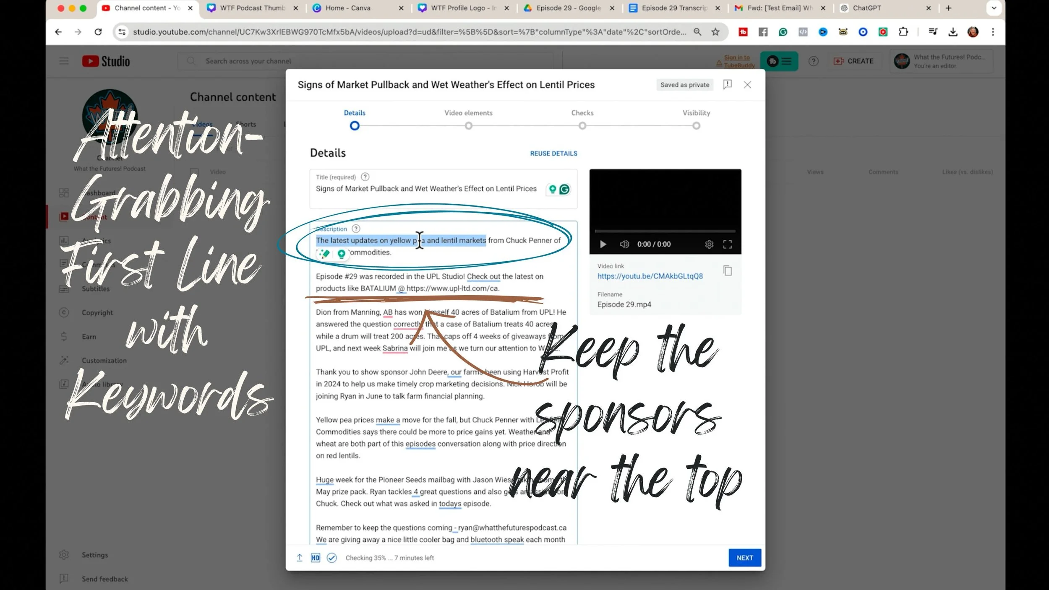Expand Chrome tab search dropdown arrow

(994, 8)
